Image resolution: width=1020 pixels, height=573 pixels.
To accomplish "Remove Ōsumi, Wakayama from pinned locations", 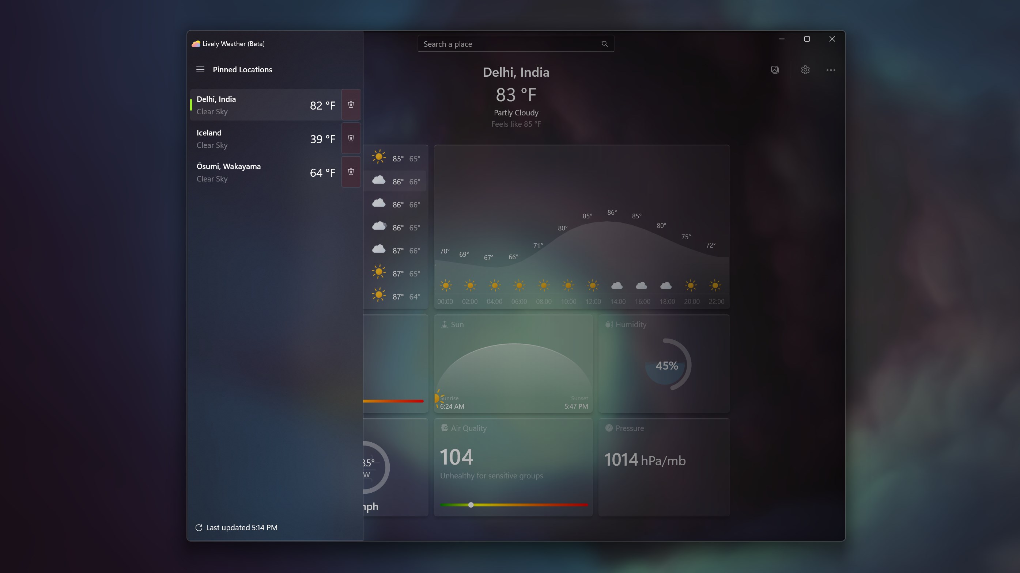I will 351,172.
